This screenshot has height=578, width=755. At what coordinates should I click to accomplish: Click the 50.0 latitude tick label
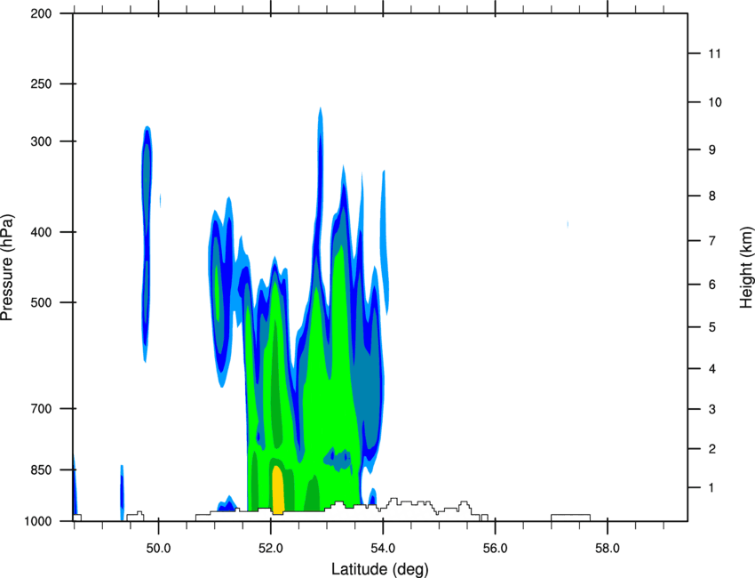[x=158, y=549]
